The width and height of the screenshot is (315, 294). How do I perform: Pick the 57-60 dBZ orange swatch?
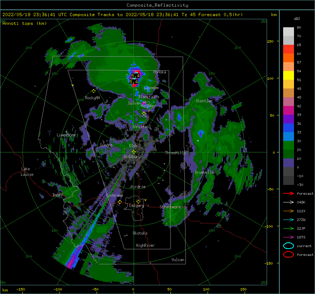click(x=288, y=58)
